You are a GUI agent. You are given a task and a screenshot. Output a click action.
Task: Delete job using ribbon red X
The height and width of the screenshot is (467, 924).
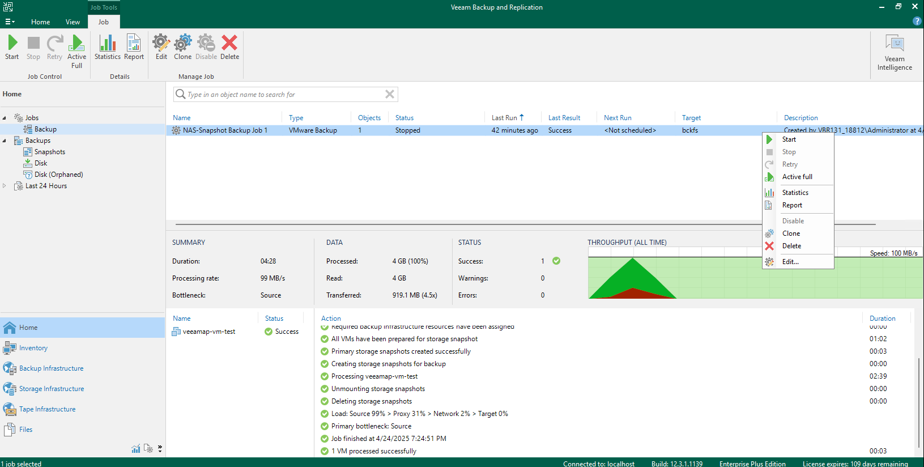tap(229, 48)
